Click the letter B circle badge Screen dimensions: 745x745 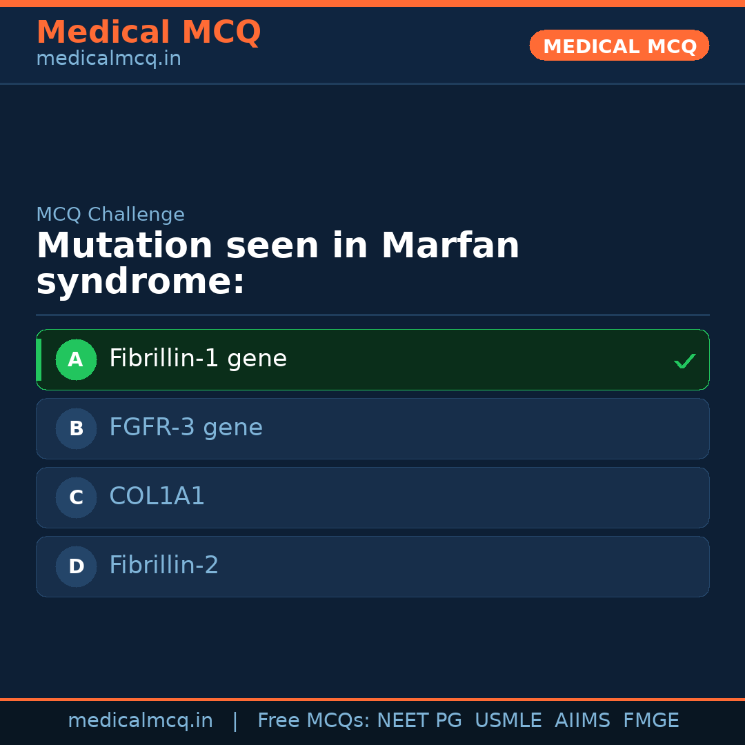(76, 429)
